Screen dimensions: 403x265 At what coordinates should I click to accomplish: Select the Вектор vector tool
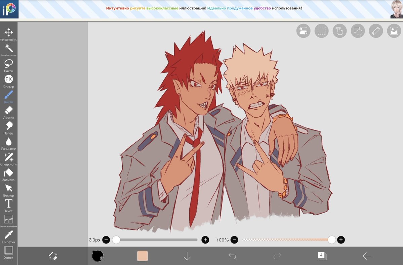tap(8, 190)
